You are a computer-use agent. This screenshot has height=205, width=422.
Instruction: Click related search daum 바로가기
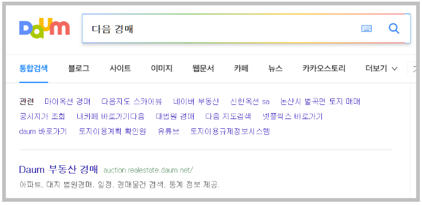pyautogui.click(x=43, y=132)
